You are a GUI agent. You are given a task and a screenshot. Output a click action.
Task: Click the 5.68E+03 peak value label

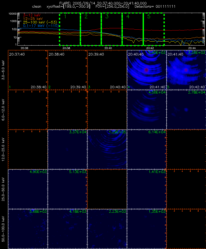[38, 211]
